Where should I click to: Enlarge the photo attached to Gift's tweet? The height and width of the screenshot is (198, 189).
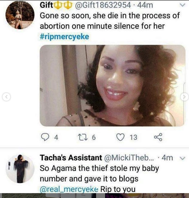point(112,86)
